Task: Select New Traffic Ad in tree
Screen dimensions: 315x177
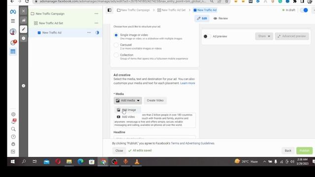Action: coord(52,32)
